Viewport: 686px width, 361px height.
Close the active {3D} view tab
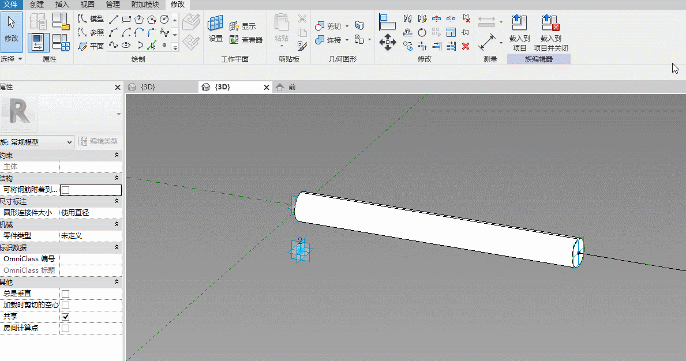click(267, 88)
